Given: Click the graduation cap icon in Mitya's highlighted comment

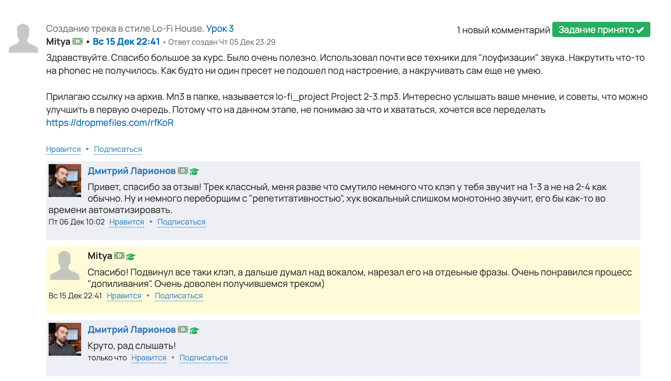Looking at the screenshot, I should [131, 256].
